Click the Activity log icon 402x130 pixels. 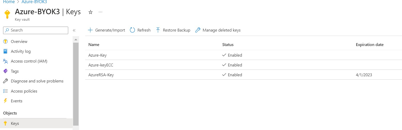[x=5, y=51]
